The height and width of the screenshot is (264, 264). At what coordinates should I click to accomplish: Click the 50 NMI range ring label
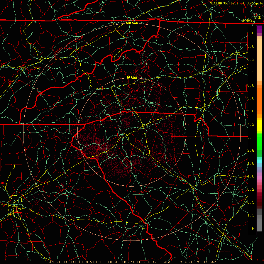click(x=132, y=77)
